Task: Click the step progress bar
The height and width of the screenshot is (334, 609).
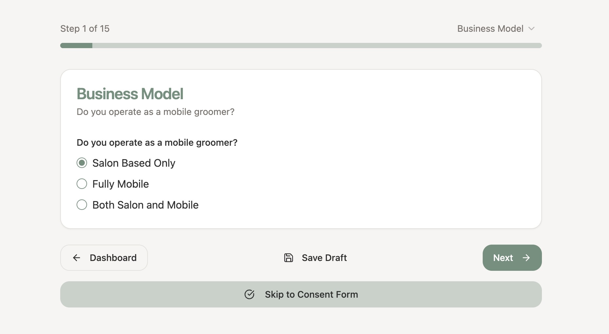Action: point(301,46)
